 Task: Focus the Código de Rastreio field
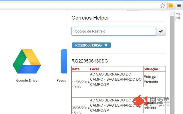pyautogui.click(x=114, y=31)
